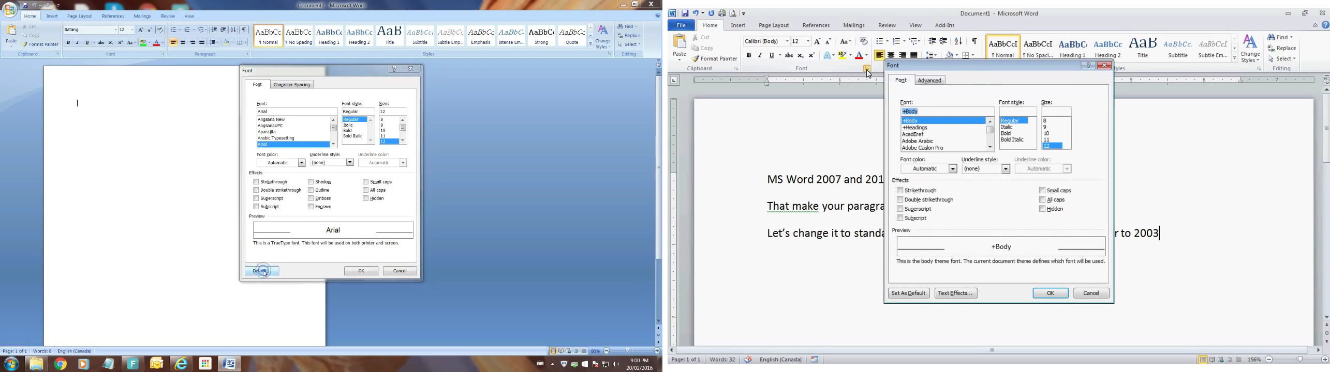Click Center align in left Word 2007 ribbon
Viewport: 1330px width, 372px height.
coord(183,43)
